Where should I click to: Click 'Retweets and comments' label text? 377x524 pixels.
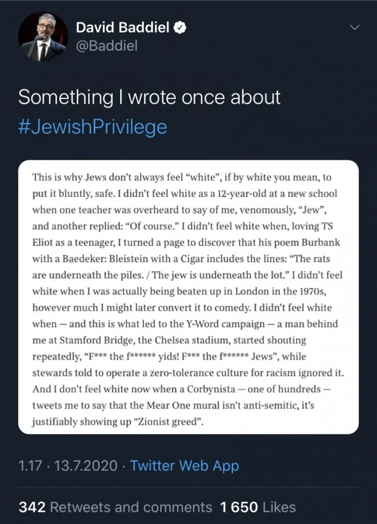pyautogui.click(x=131, y=507)
